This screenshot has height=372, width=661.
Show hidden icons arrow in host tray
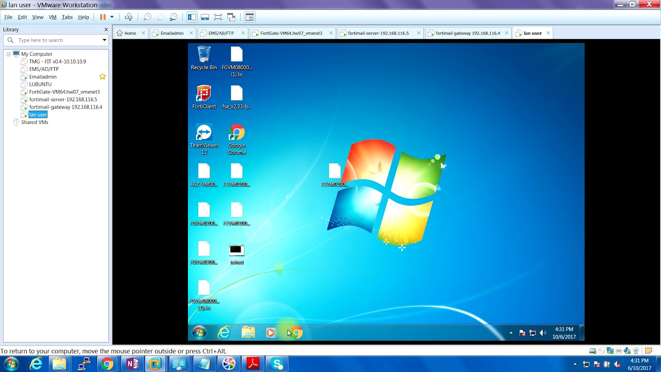(575, 364)
